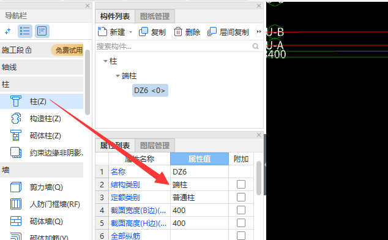Viewport: 388px width, 240px height.
Task: Check the 附加 box for 截面高度(H边)
Action: click(x=241, y=223)
